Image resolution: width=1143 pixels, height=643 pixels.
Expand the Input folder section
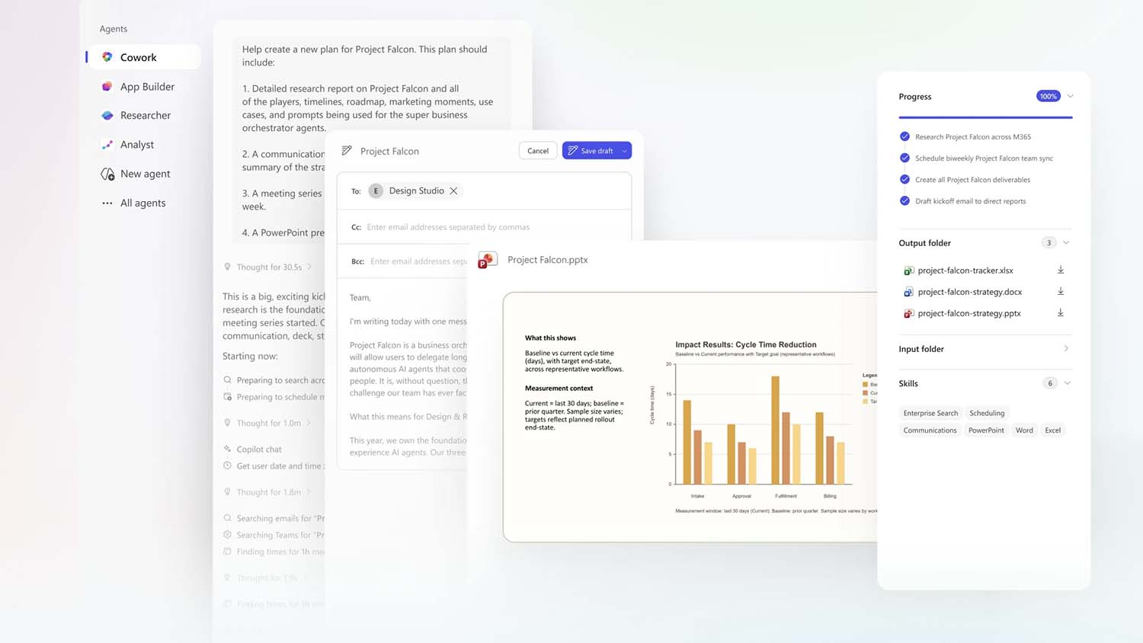1065,349
